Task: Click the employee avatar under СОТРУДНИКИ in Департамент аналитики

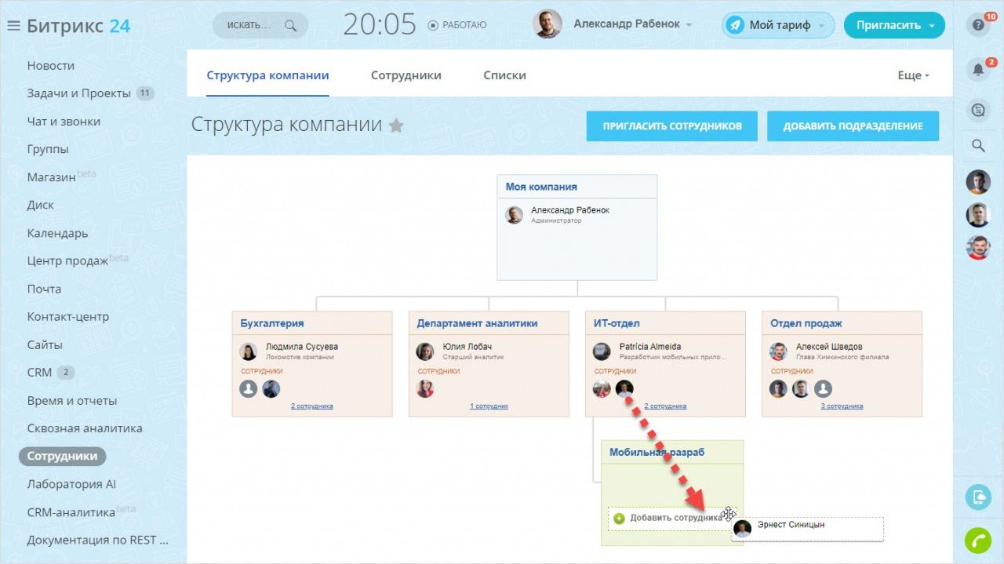Action: pos(425,388)
